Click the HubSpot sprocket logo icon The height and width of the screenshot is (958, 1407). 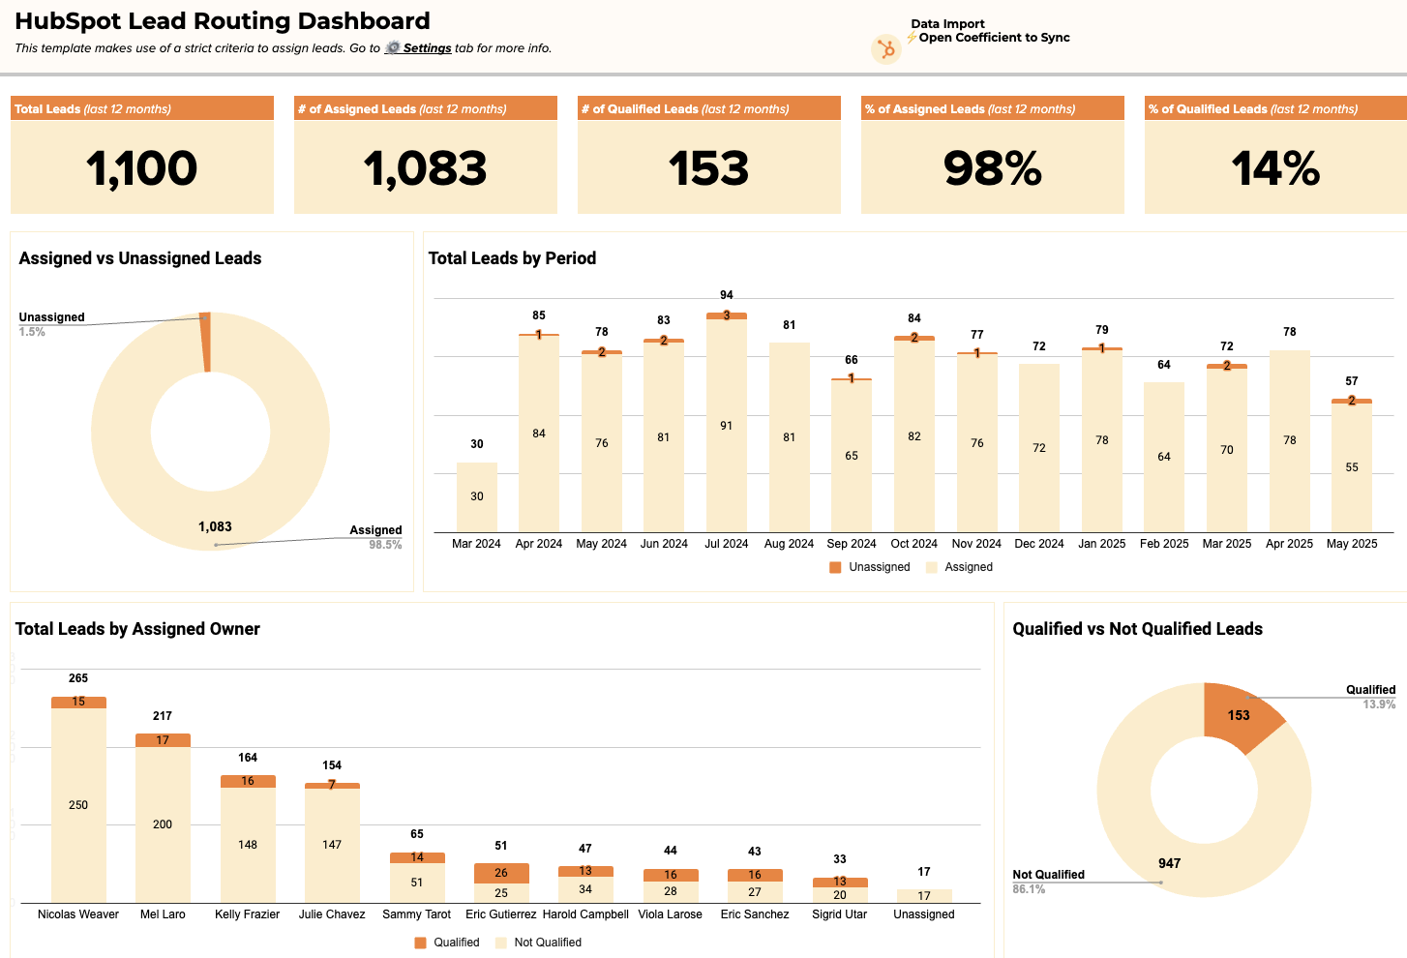tap(885, 48)
